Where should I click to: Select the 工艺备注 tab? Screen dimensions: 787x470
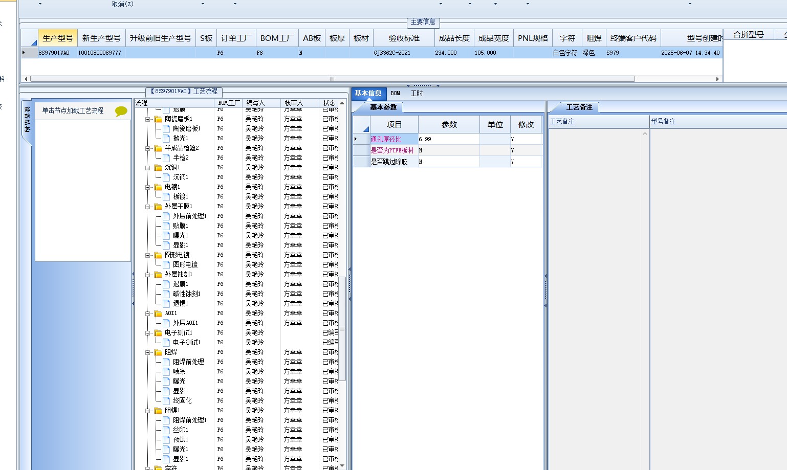[579, 107]
